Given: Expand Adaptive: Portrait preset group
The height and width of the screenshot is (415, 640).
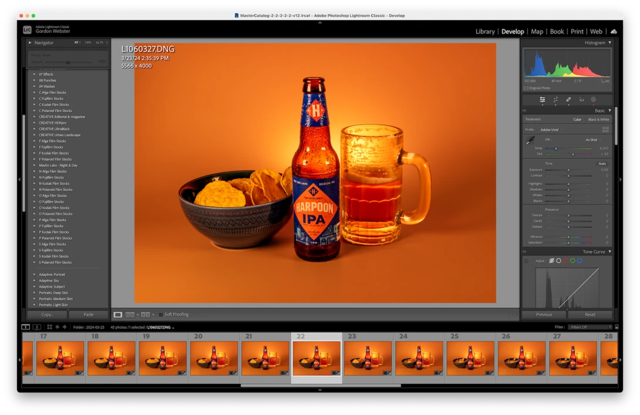Looking at the screenshot, I should (x=34, y=275).
